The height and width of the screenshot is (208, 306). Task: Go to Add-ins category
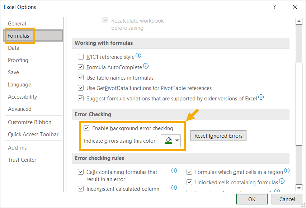(x=33, y=148)
